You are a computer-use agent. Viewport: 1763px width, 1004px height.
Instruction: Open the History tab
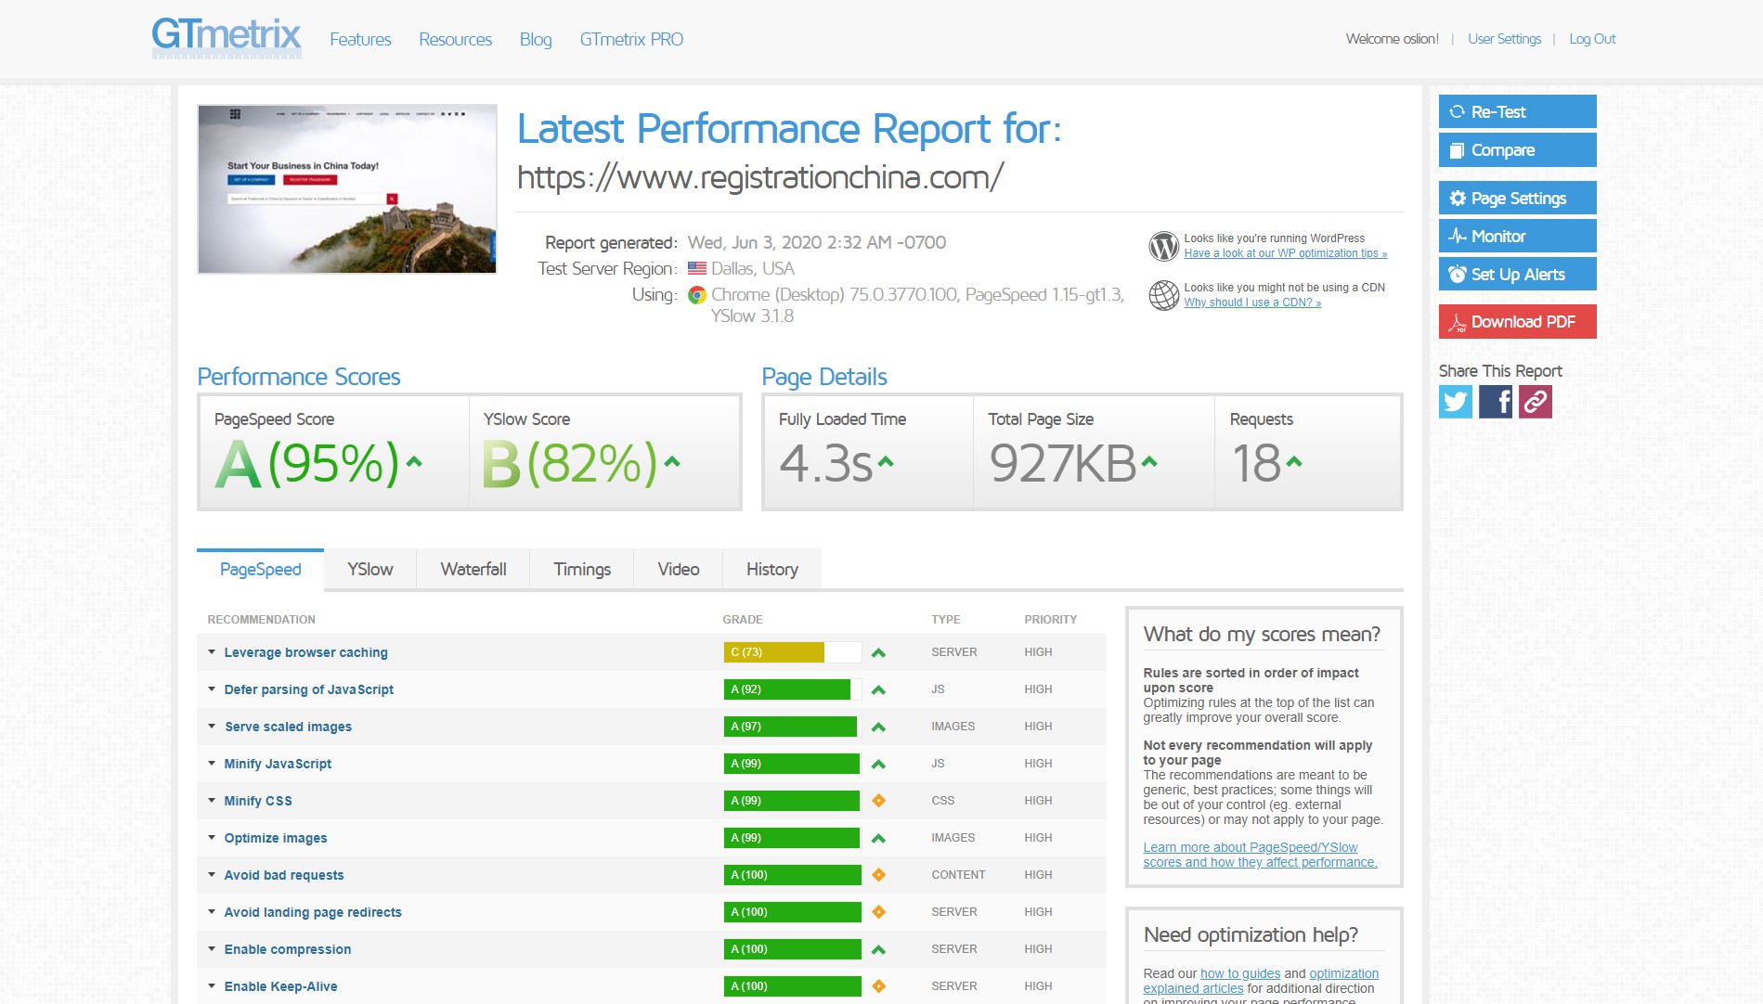click(x=771, y=569)
